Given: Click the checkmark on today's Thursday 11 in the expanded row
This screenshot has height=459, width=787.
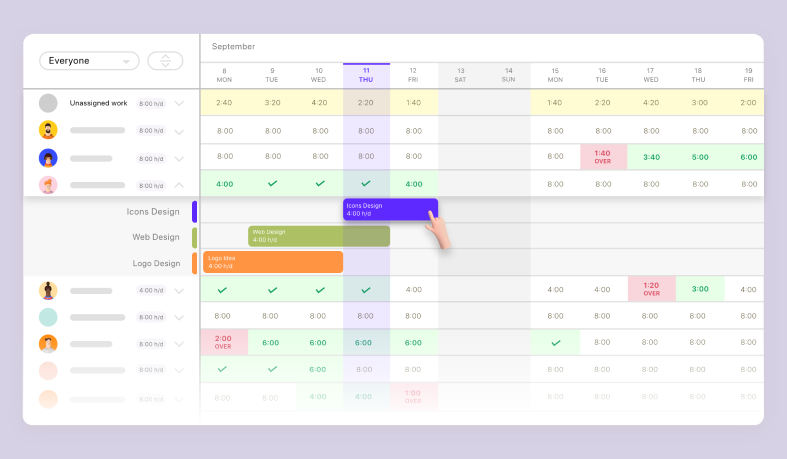Looking at the screenshot, I should pyautogui.click(x=366, y=184).
